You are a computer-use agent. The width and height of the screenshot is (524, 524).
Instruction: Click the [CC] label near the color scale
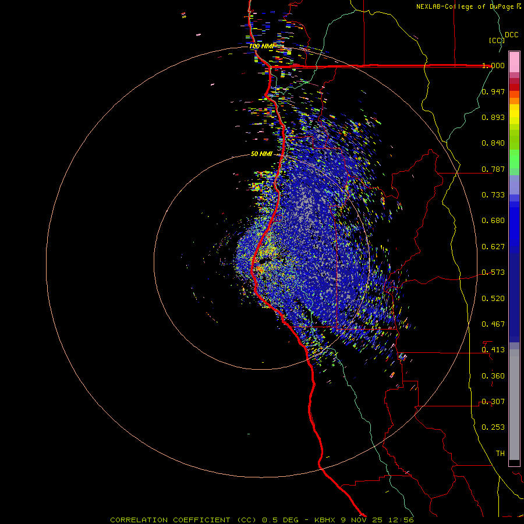click(497, 40)
